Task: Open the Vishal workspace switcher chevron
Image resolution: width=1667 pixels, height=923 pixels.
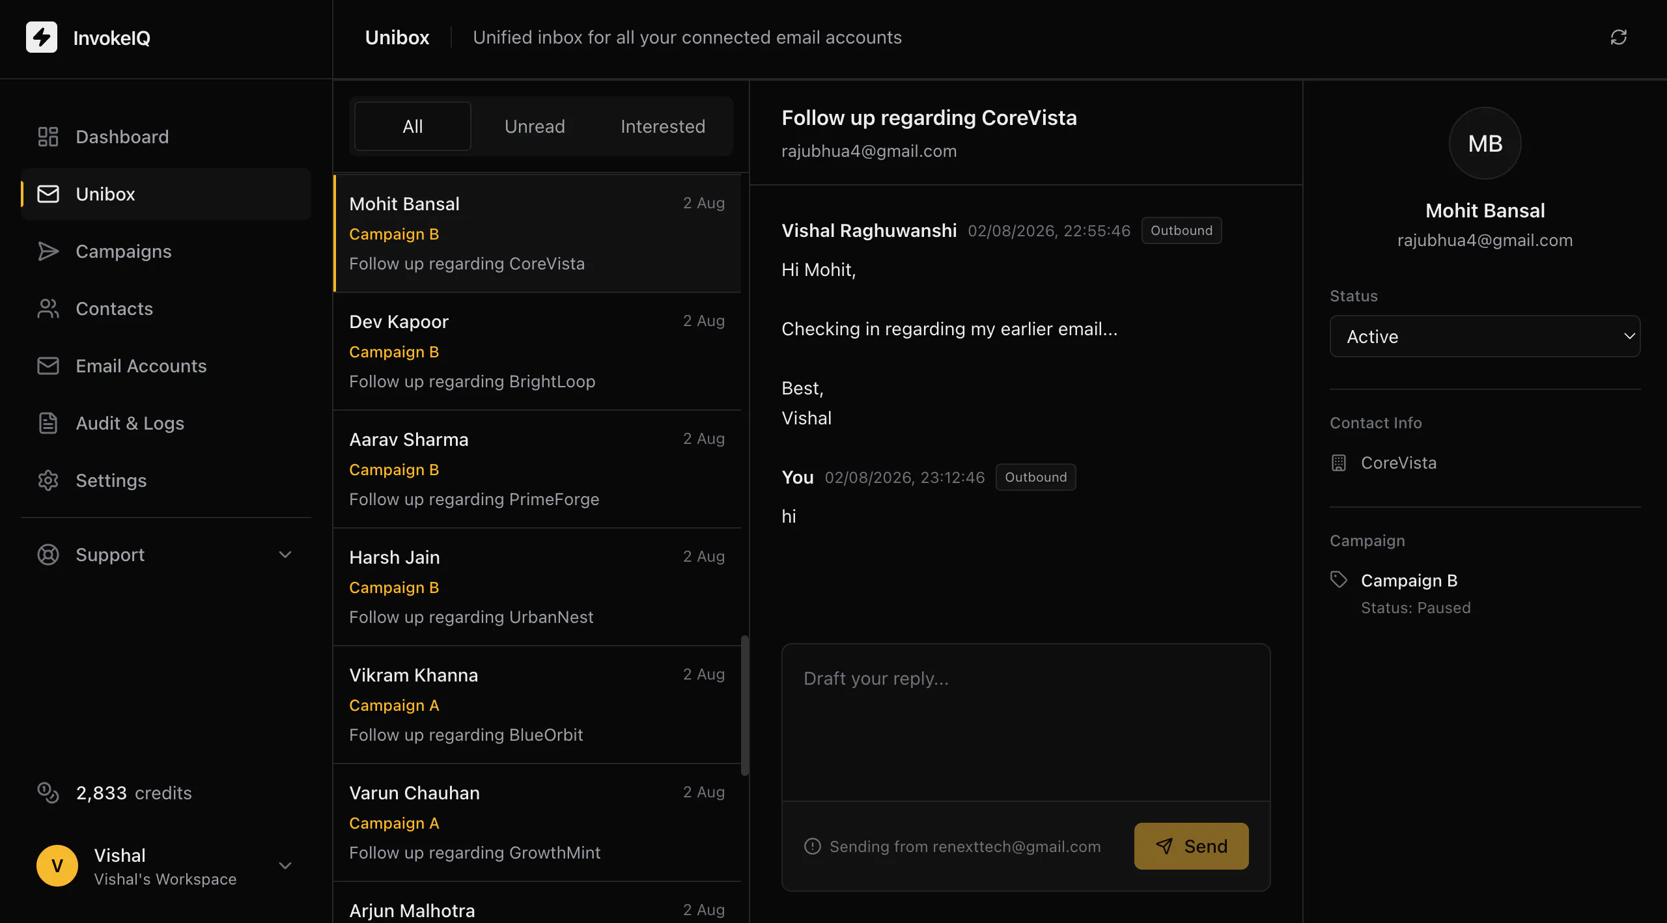Action: [285, 866]
